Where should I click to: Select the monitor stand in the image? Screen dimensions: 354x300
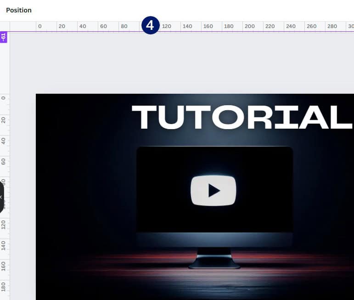click(x=214, y=258)
